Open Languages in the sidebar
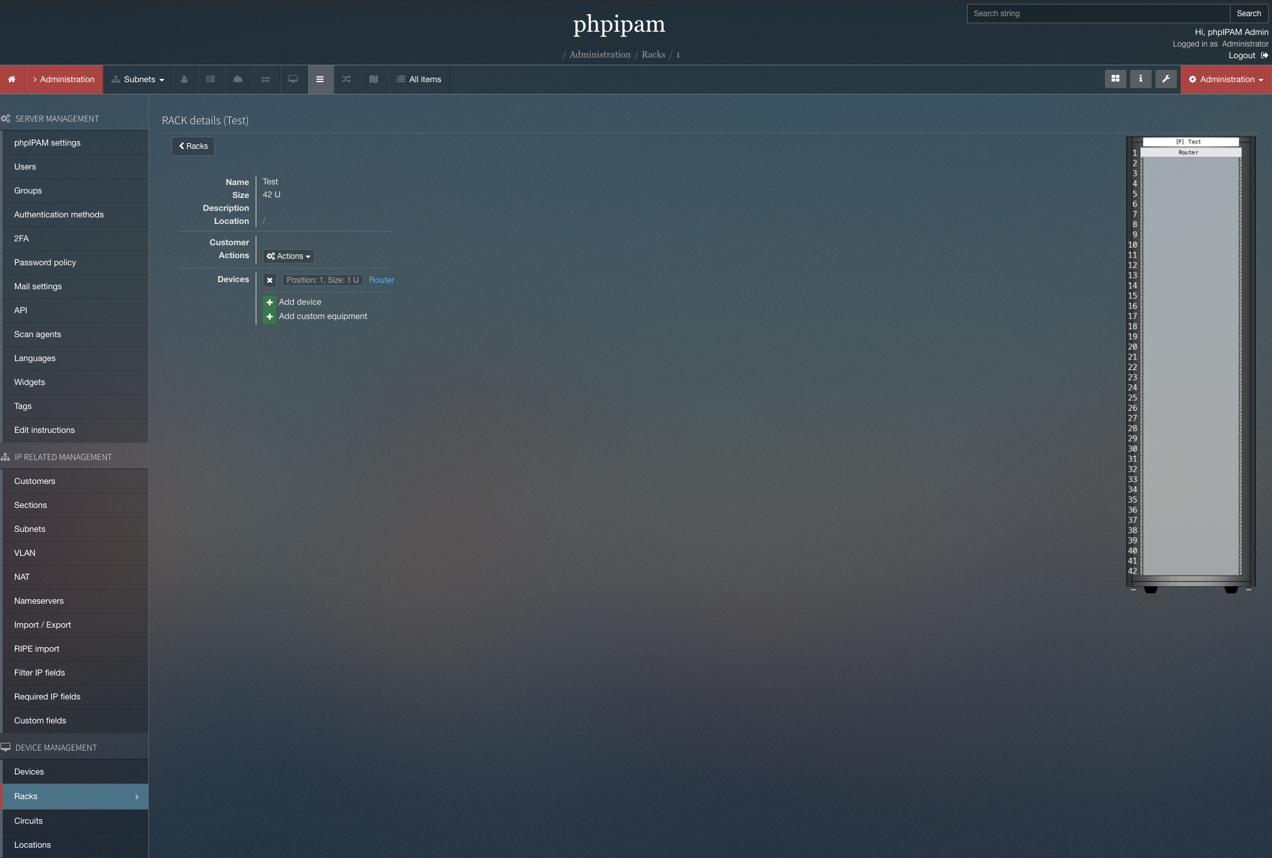The width and height of the screenshot is (1272, 858). point(75,358)
